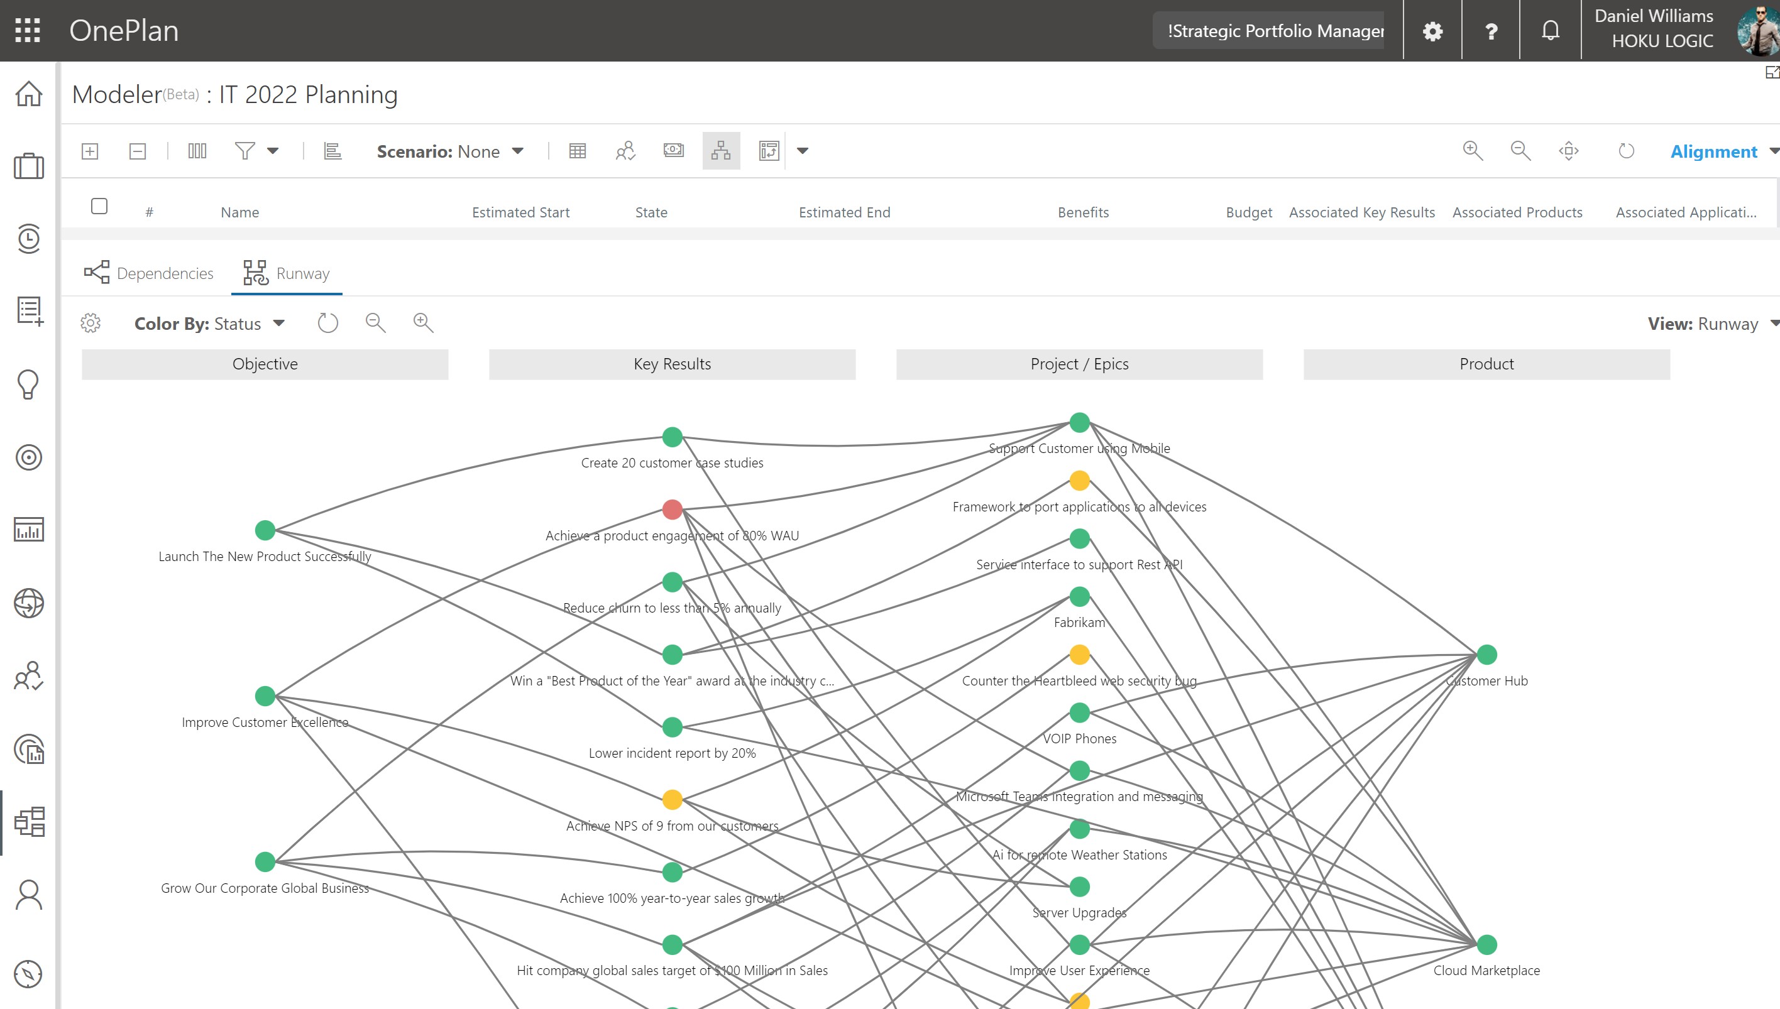Sort by the Name column header

(x=240, y=213)
